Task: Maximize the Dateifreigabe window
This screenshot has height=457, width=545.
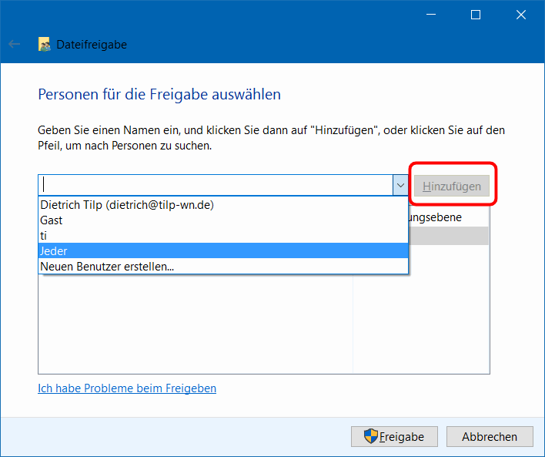Action: pyautogui.click(x=476, y=15)
